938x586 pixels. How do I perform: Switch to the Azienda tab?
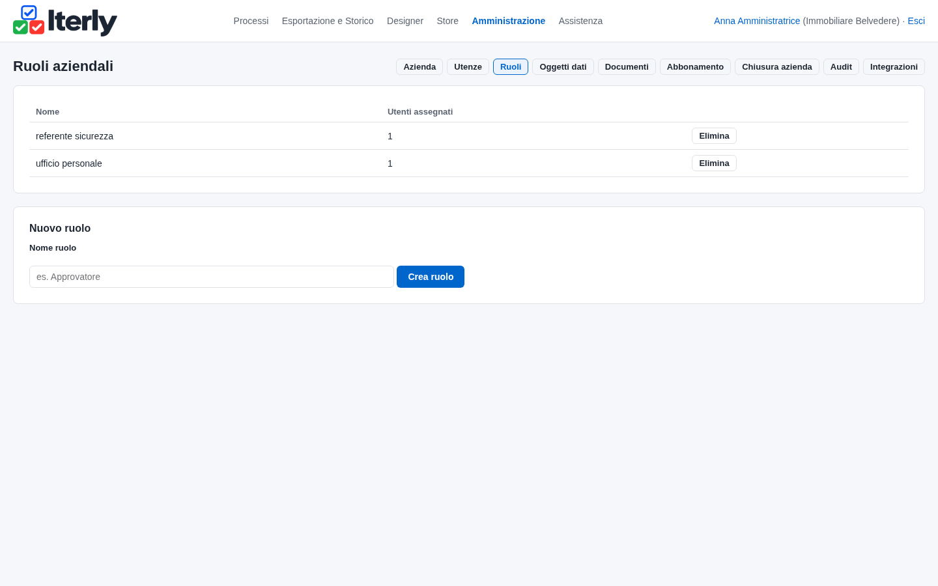(419, 67)
